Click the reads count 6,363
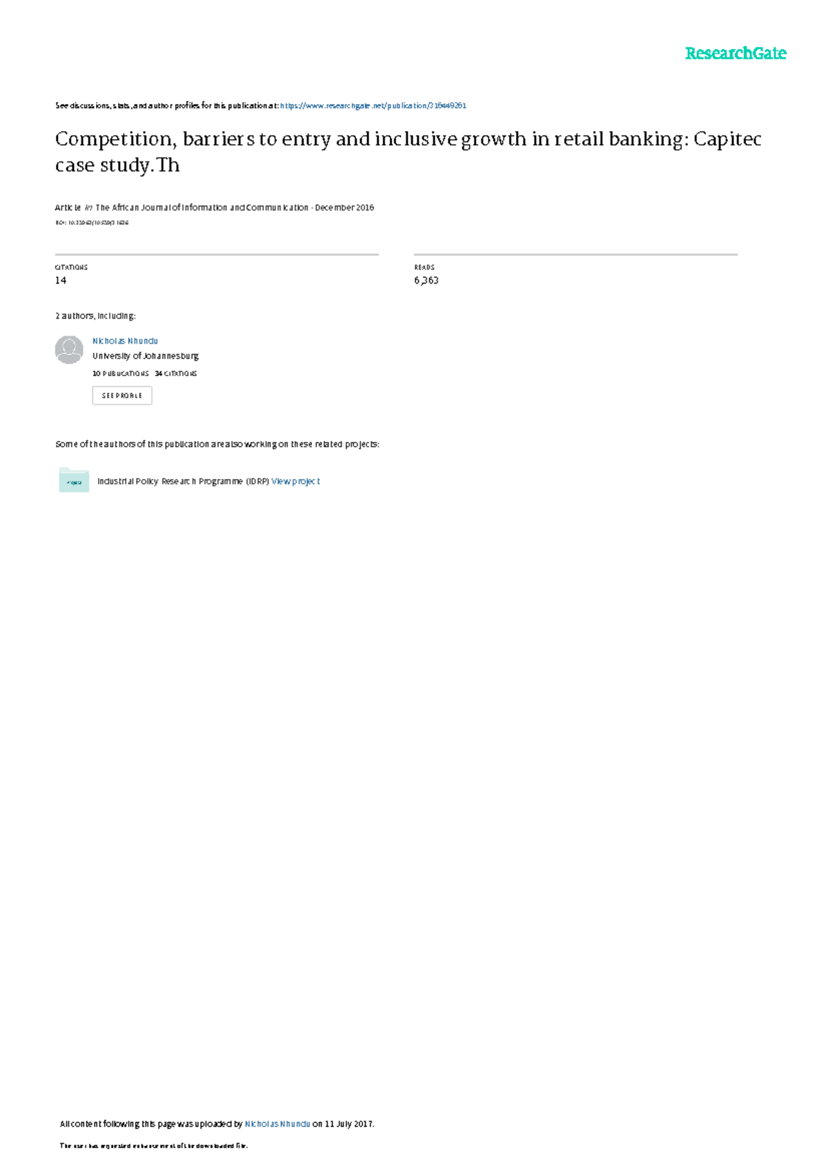The image size is (828, 1171). pyautogui.click(x=426, y=280)
